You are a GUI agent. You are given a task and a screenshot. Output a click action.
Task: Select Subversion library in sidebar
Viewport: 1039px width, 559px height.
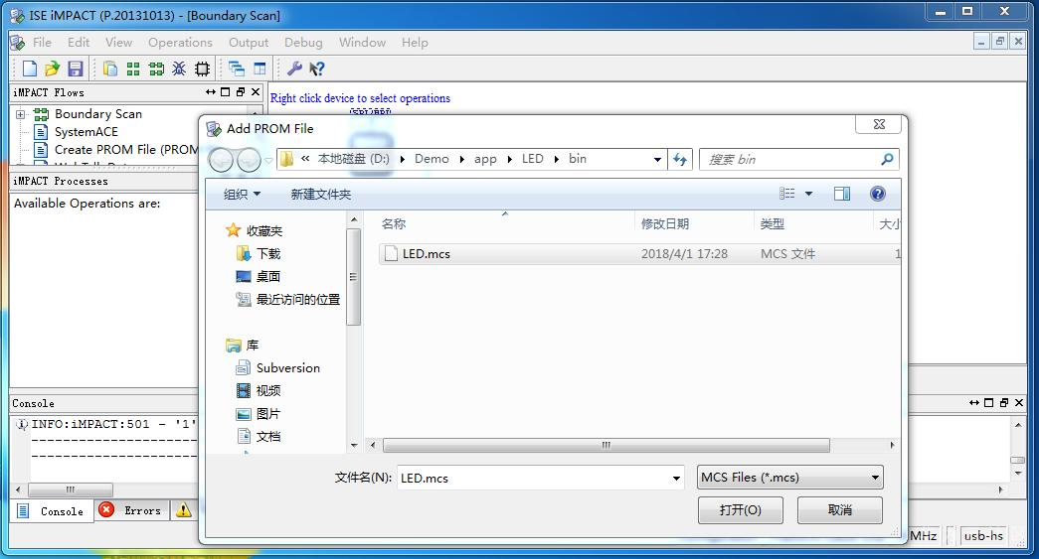[278, 367]
